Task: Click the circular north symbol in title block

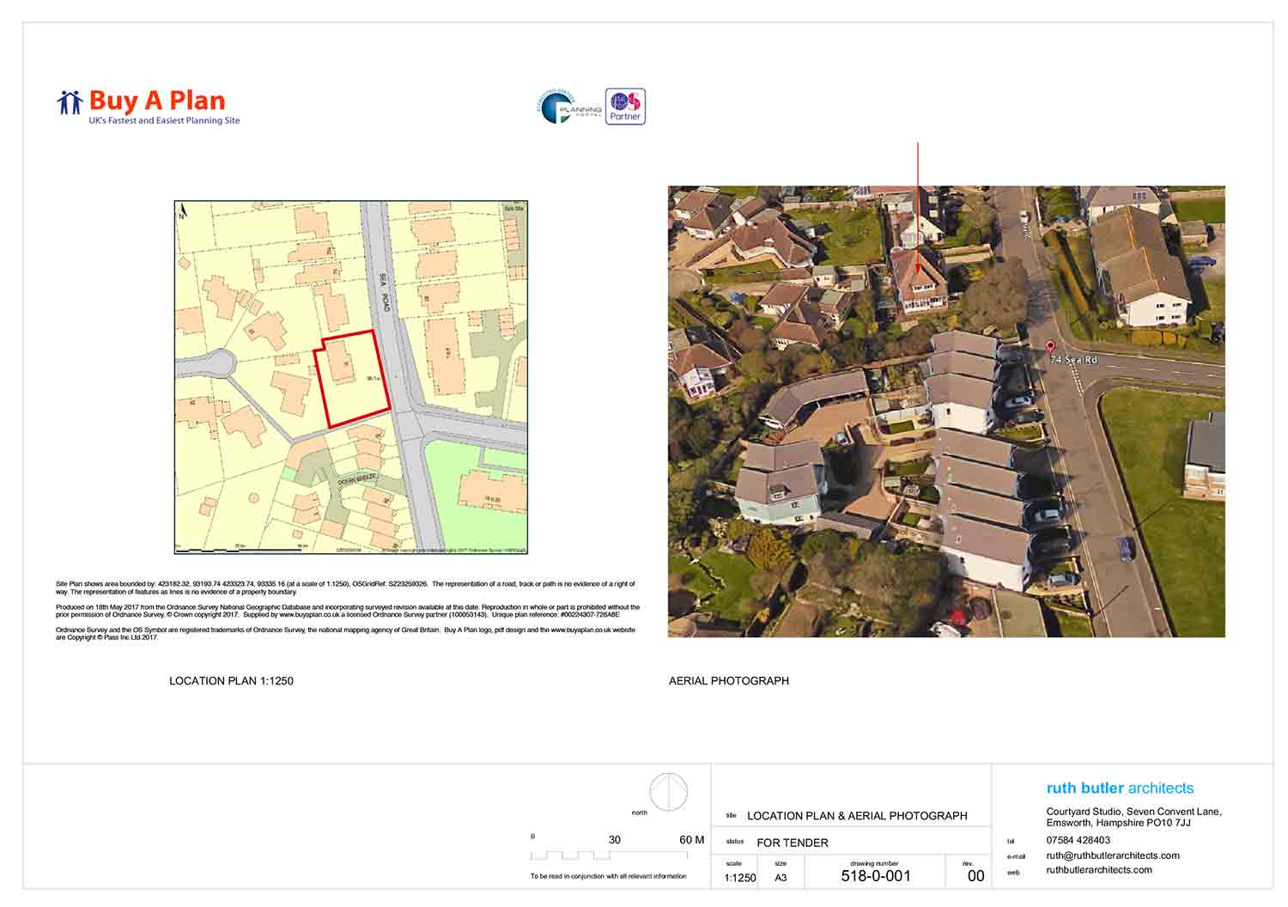Action: [668, 792]
